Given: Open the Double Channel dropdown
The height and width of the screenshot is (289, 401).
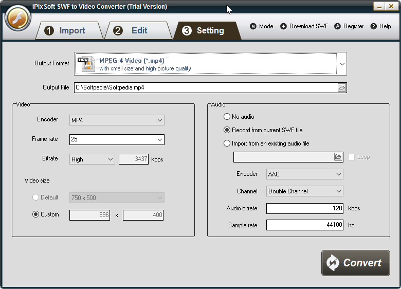Looking at the screenshot, I should (x=304, y=191).
